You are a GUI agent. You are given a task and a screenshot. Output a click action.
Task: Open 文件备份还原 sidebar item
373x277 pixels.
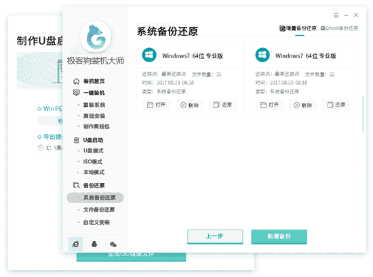[x=99, y=210]
